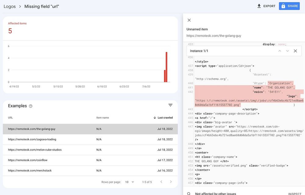Click Jul 17, 2022 crawl date

[x=165, y=160]
